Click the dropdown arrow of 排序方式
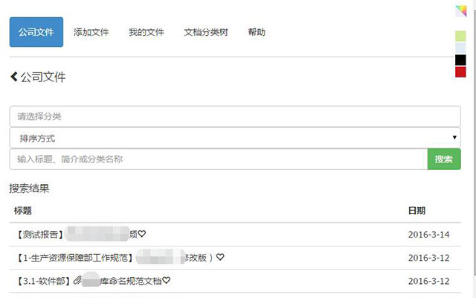The height and width of the screenshot is (298, 476). (x=454, y=137)
